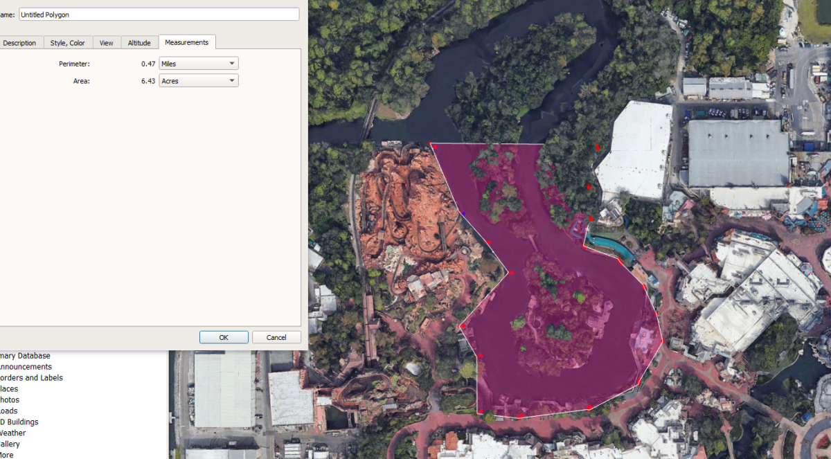
Task: Click the perimeter value 0.47
Action: 148,64
